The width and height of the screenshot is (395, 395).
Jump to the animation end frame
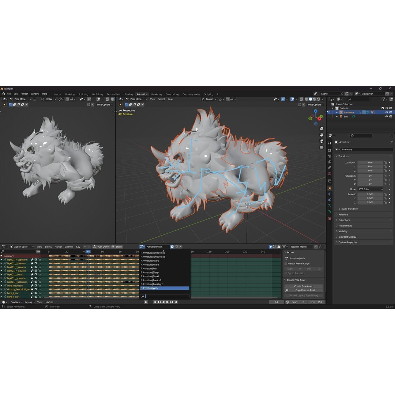[176, 302]
